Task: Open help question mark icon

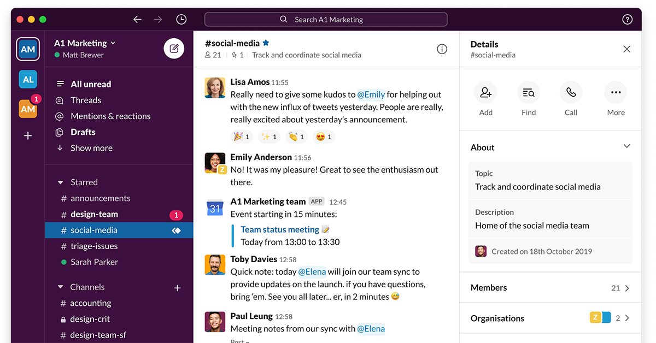Action: [x=627, y=20]
